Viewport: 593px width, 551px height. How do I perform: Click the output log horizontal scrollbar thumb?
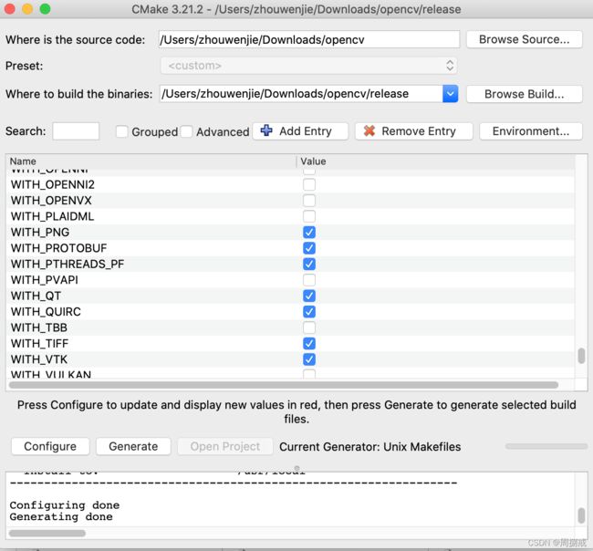tap(47, 534)
